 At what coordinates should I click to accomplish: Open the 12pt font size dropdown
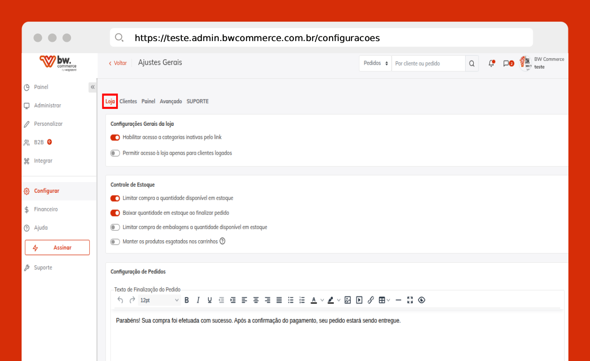pos(159,300)
